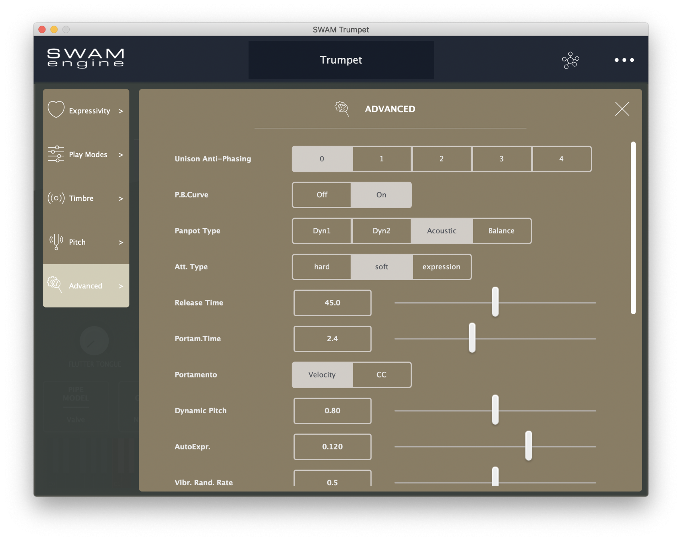Expand Pitch section chevron

click(x=121, y=242)
